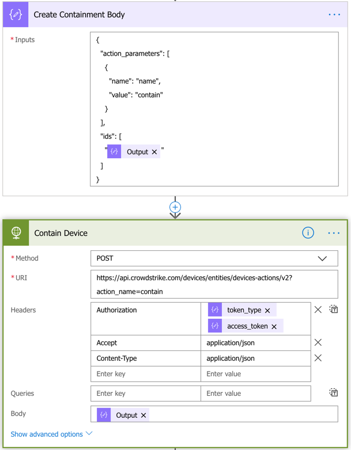
Task: Click the URI input field
Action: (214, 284)
